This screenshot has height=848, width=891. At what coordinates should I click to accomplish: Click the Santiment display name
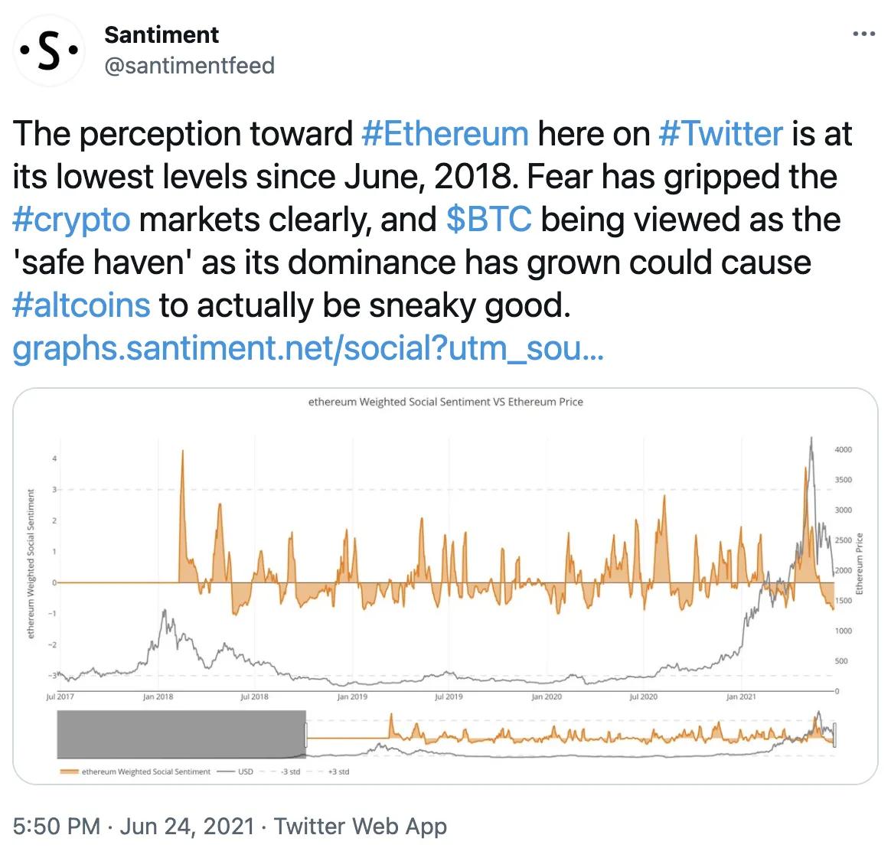click(162, 34)
